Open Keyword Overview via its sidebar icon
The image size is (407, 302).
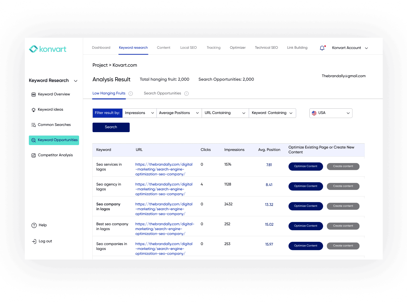pyautogui.click(x=33, y=94)
